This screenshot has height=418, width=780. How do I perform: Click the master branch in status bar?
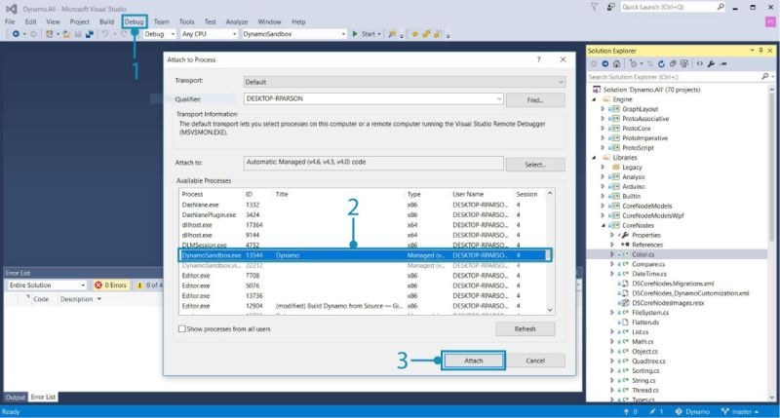coord(740,411)
